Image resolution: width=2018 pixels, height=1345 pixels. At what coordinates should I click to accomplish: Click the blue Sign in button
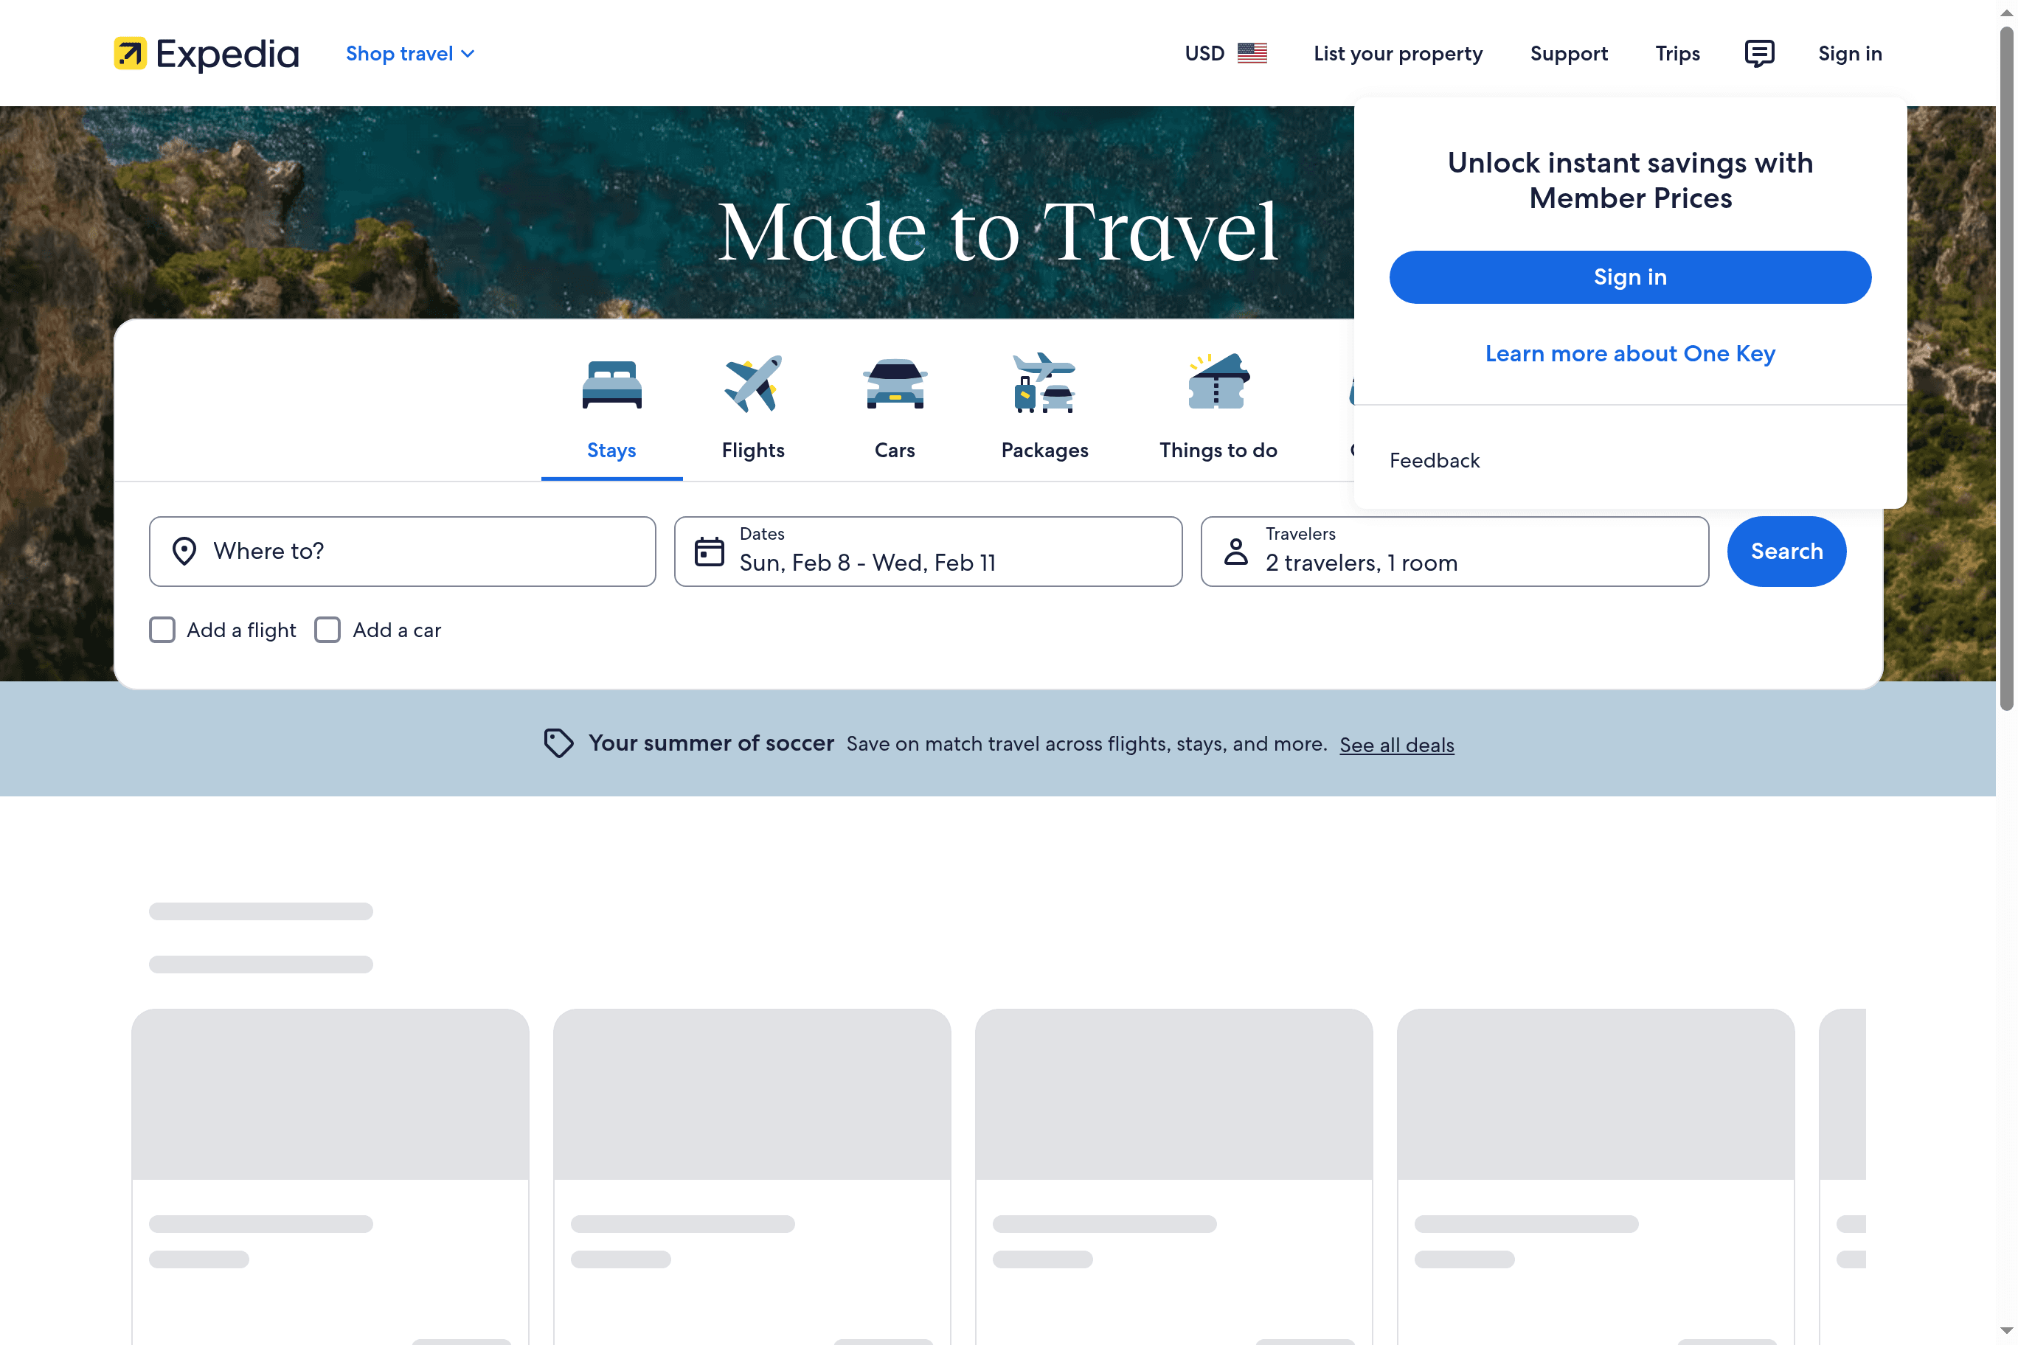click(1629, 277)
